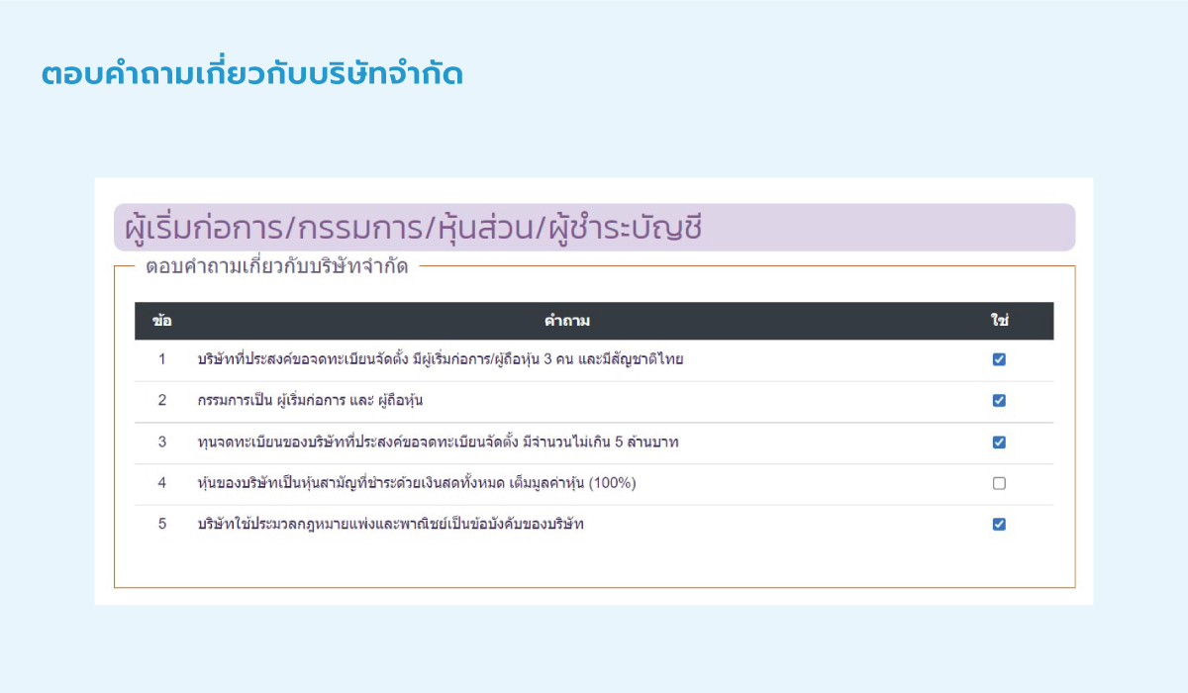The image size is (1188, 693).
Task: Click the number 4 in the fourth row
Action: pos(163,483)
